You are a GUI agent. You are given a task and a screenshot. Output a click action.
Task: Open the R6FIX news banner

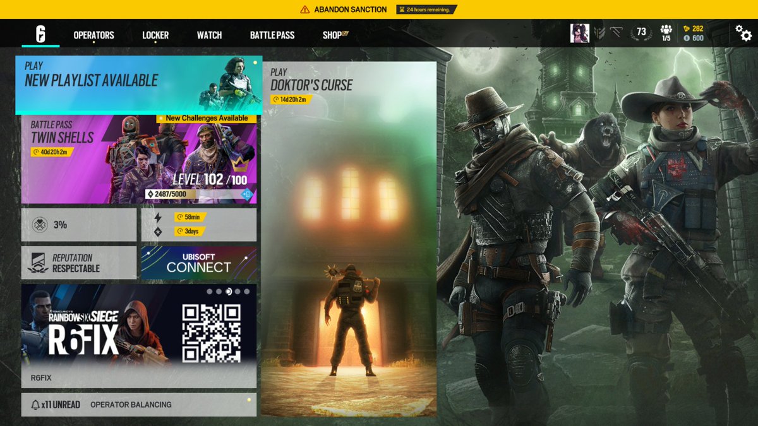pos(139,336)
